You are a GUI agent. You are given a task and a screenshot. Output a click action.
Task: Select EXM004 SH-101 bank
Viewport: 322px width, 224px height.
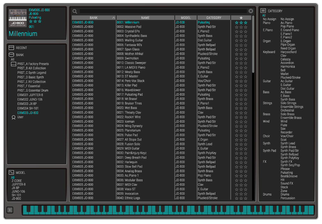28,108
